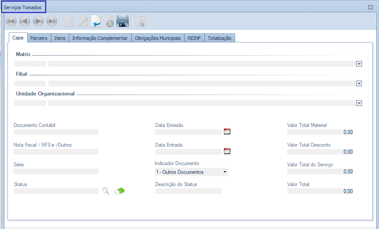The image size is (379, 229).
Task: Click the edit document pencil icon
Action: [x=83, y=21]
